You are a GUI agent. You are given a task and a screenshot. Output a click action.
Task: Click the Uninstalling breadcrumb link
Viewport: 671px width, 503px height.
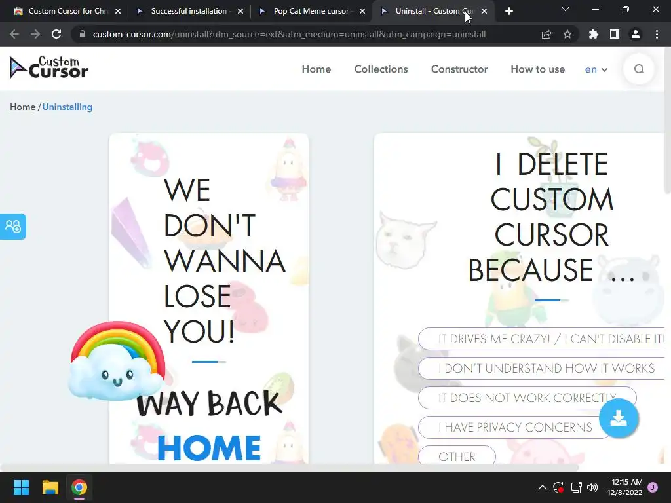point(67,107)
